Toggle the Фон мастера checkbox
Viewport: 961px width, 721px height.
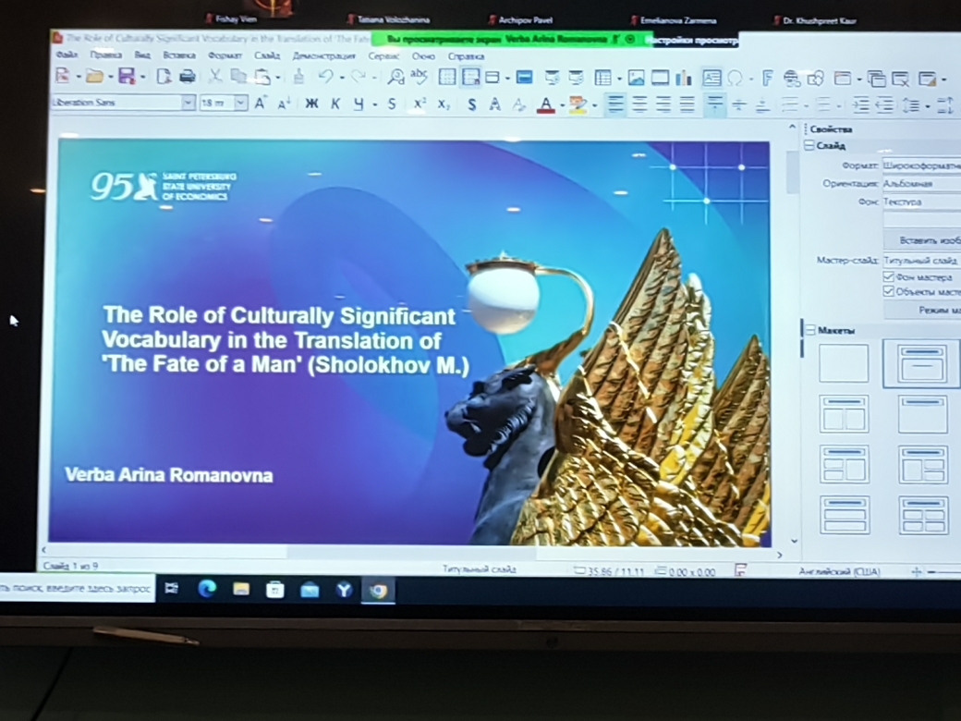coord(889,276)
